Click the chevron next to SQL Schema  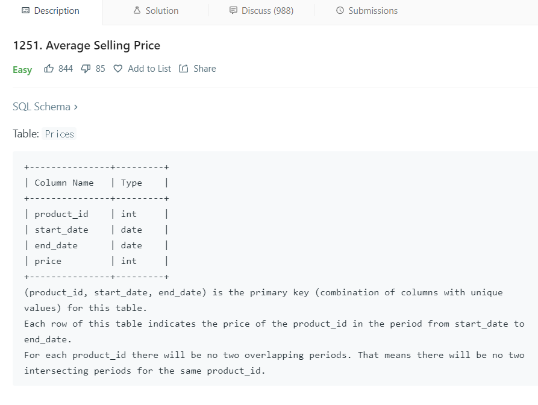pos(76,107)
